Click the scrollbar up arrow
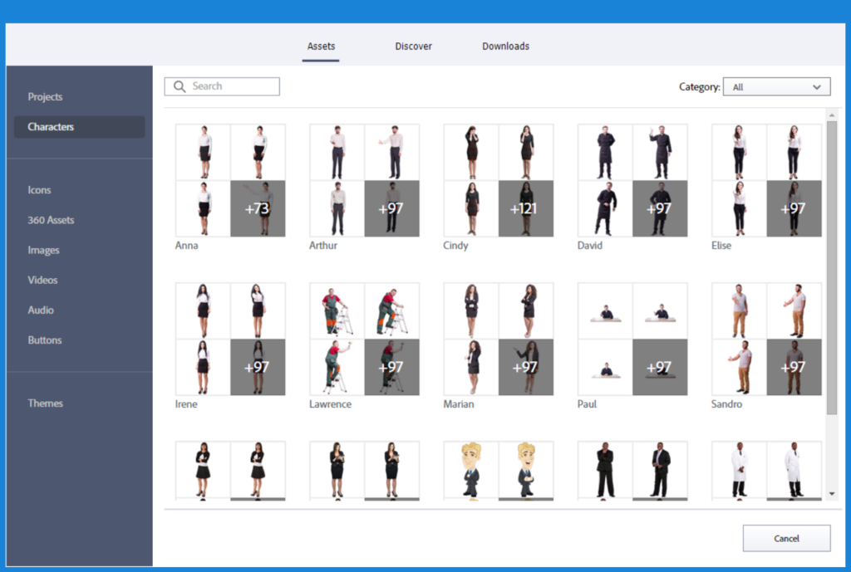This screenshot has width=851, height=572. point(831,115)
